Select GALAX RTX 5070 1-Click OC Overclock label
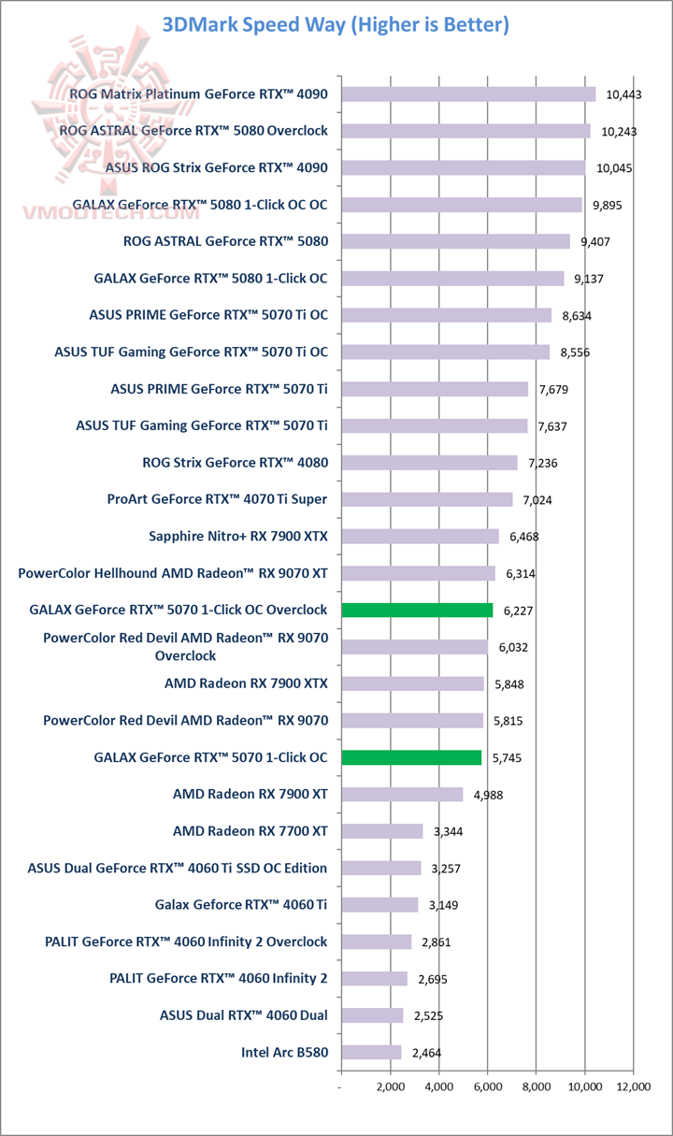The image size is (673, 1136). pyautogui.click(x=179, y=610)
